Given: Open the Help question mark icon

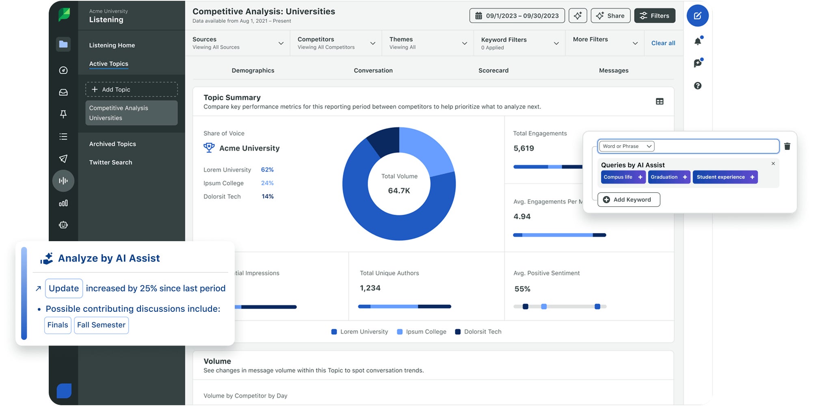Looking at the screenshot, I should 698,86.
